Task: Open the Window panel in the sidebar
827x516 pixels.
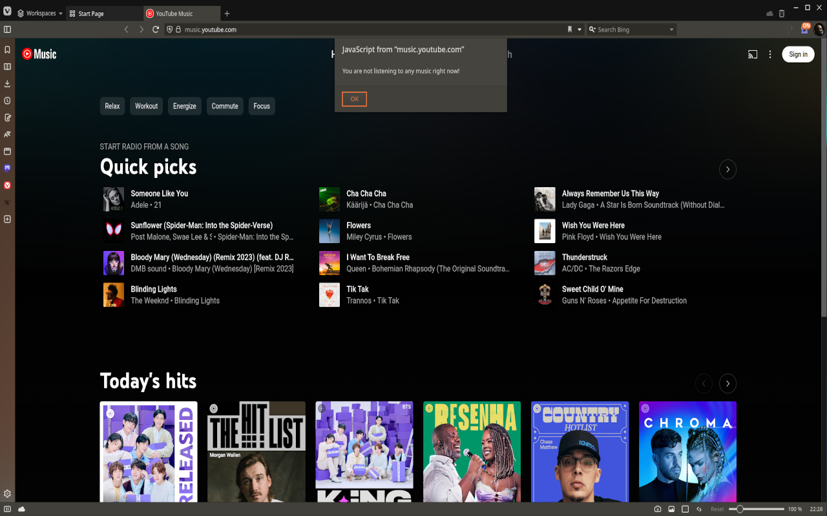Action: [x=7, y=151]
